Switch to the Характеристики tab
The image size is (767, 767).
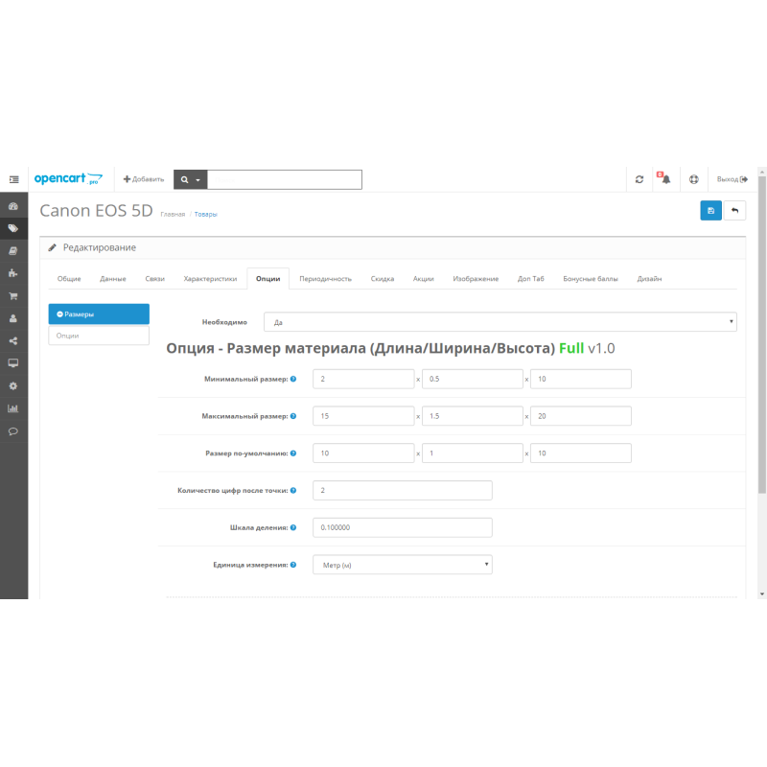(x=210, y=279)
